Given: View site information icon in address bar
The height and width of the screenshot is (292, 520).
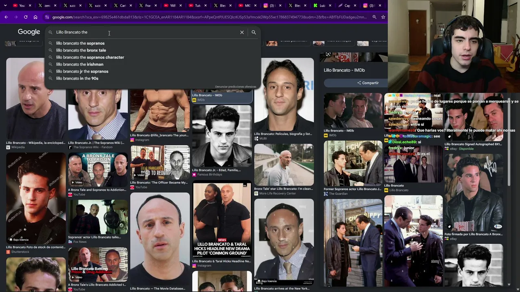Looking at the screenshot, I should click(47, 17).
